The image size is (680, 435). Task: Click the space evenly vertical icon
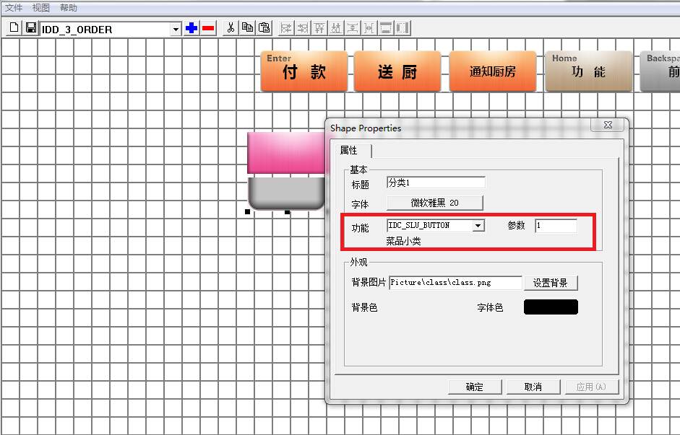353,29
